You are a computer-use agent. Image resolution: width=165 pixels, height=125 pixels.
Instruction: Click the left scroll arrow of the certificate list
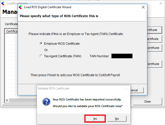7,100
